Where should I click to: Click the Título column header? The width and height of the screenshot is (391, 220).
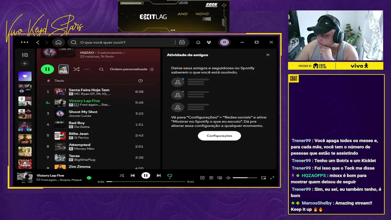pos(59,81)
